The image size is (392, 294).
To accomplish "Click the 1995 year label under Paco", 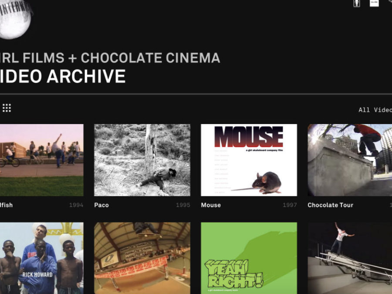I will pyautogui.click(x=183, y=205).
